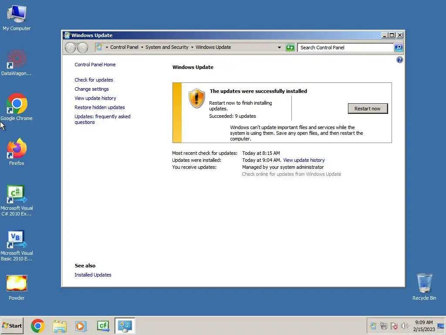The height and width of the screenshot is (335, 446).
Task: Click the green Refresh button
Action: pos(290,47)
